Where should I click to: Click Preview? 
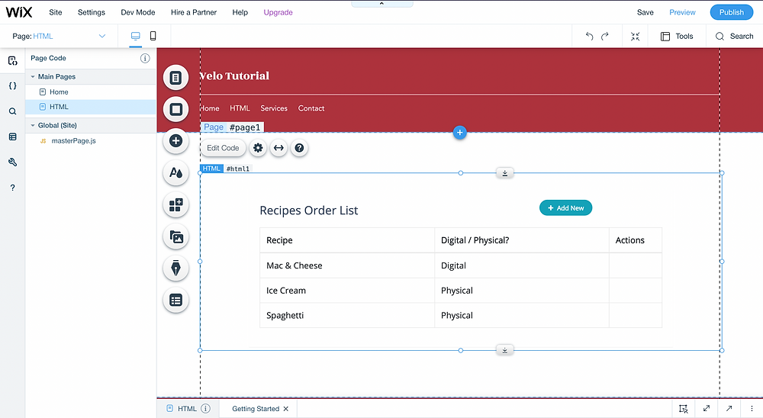pos(682,12)
